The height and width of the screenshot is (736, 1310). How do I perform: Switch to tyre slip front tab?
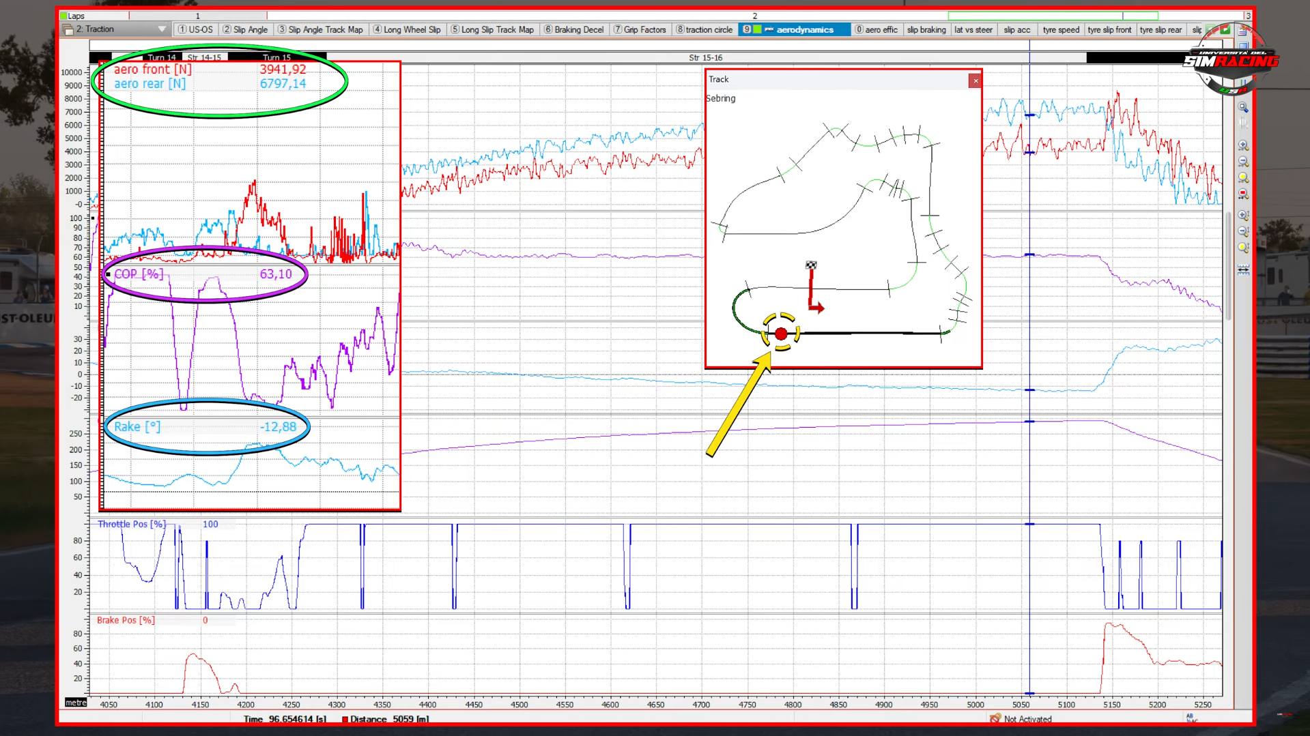tap(1109, 29)
